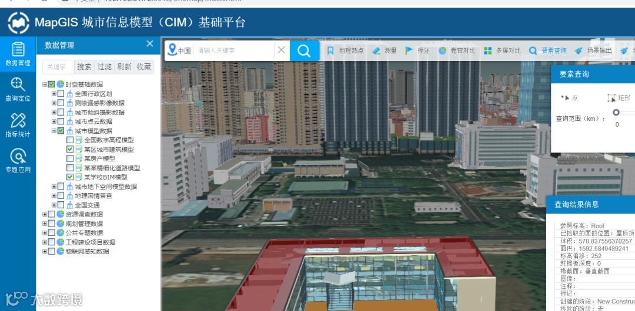Activate the 测量 measure tool
This screenshot has width=635, height=311.
pos(385,50)
